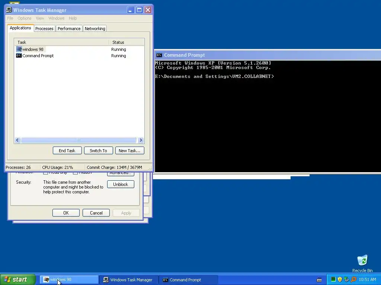Select the Command Prompt task in Applications list
Image resolution: width=381 pixels, height=285 pixels.
pos(35,56)
